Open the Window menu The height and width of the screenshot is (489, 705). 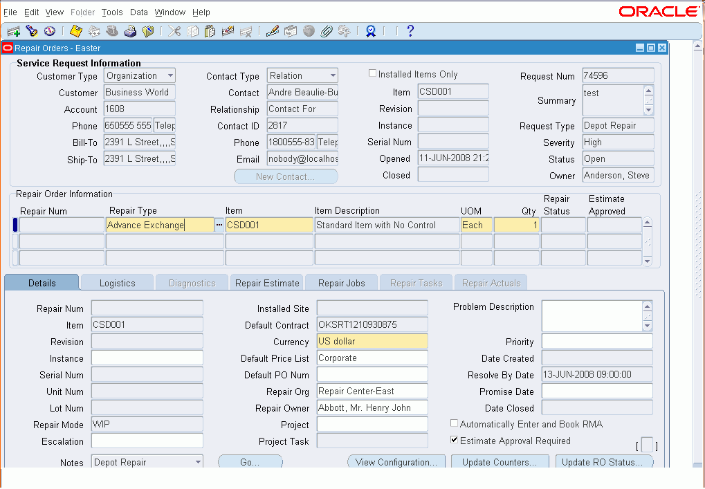[170, 12]
